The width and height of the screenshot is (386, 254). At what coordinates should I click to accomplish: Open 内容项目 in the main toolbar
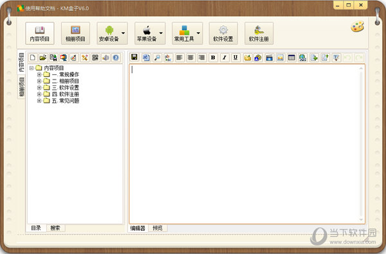(40, 33)
